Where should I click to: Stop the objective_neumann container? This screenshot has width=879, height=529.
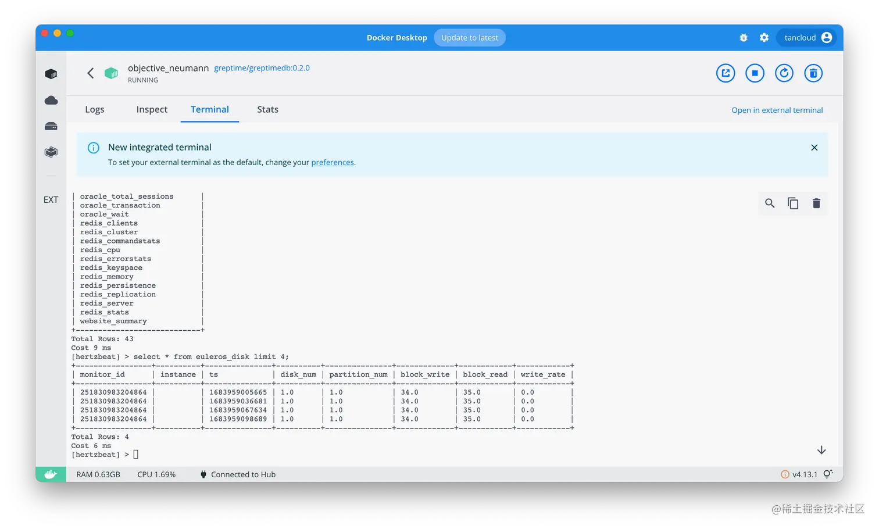(755, 73)
